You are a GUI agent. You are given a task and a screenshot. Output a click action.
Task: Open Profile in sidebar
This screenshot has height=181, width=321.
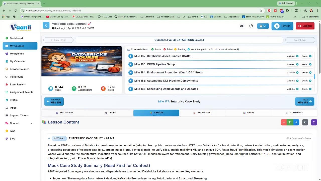tap(14, 100)
